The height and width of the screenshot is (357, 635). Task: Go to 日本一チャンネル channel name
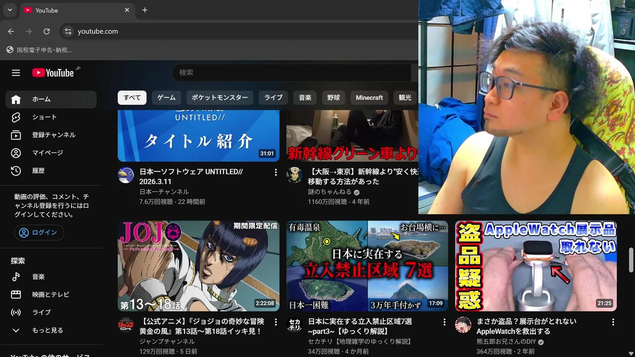(164, 192)
